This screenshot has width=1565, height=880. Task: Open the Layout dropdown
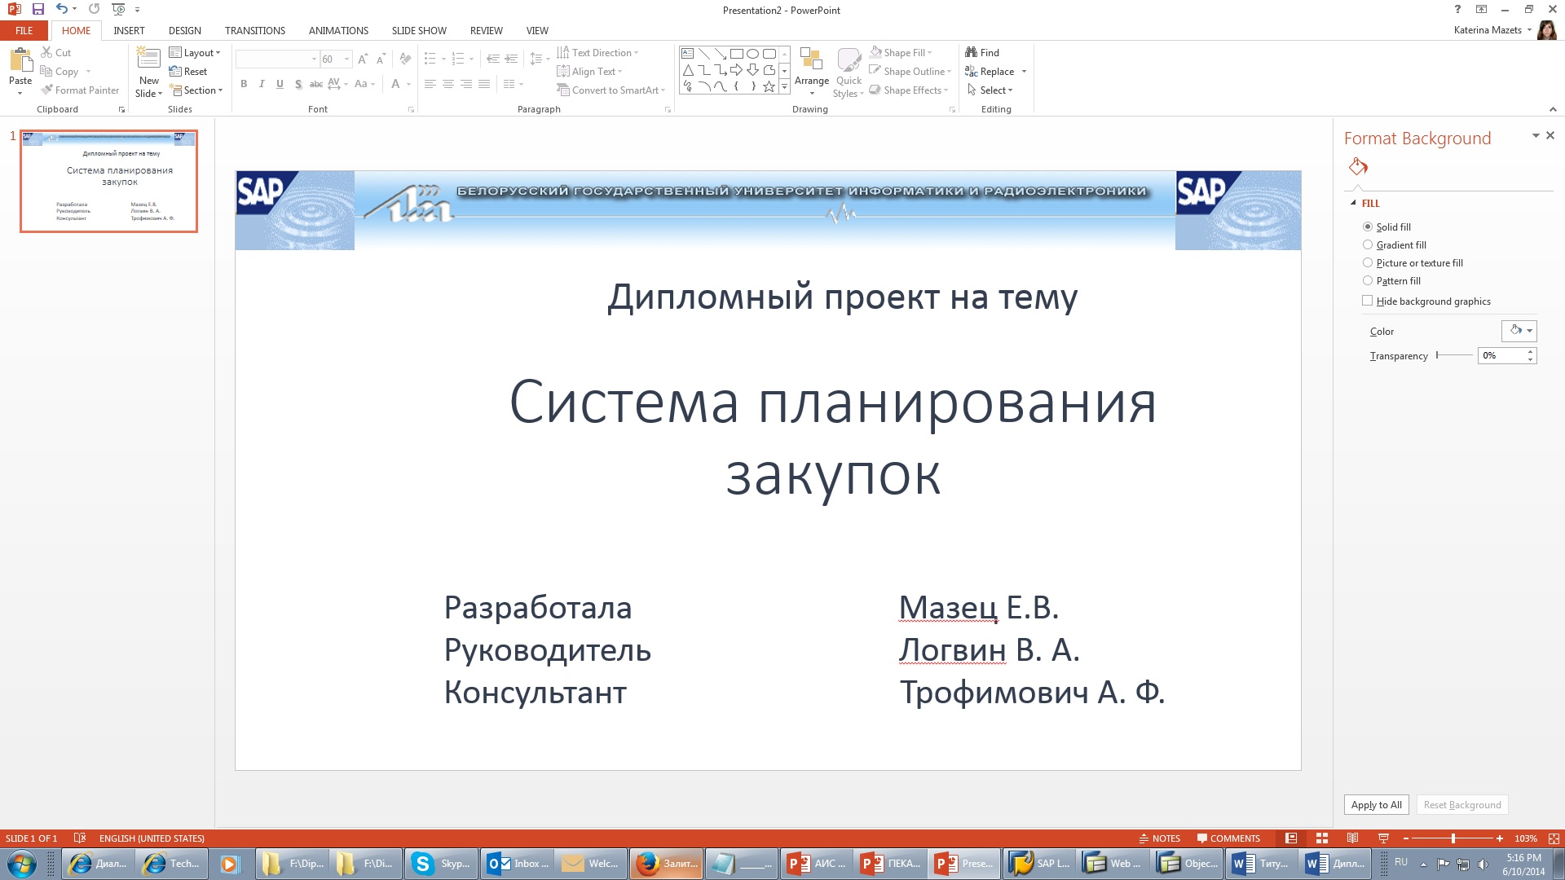(x=195, y=53)
